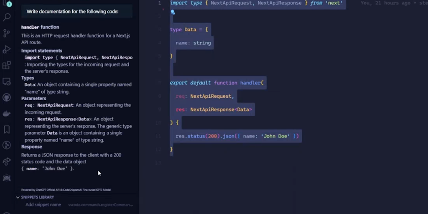Click the 'You, 21 hours ago' blame annotation

(x=386, y=3)
